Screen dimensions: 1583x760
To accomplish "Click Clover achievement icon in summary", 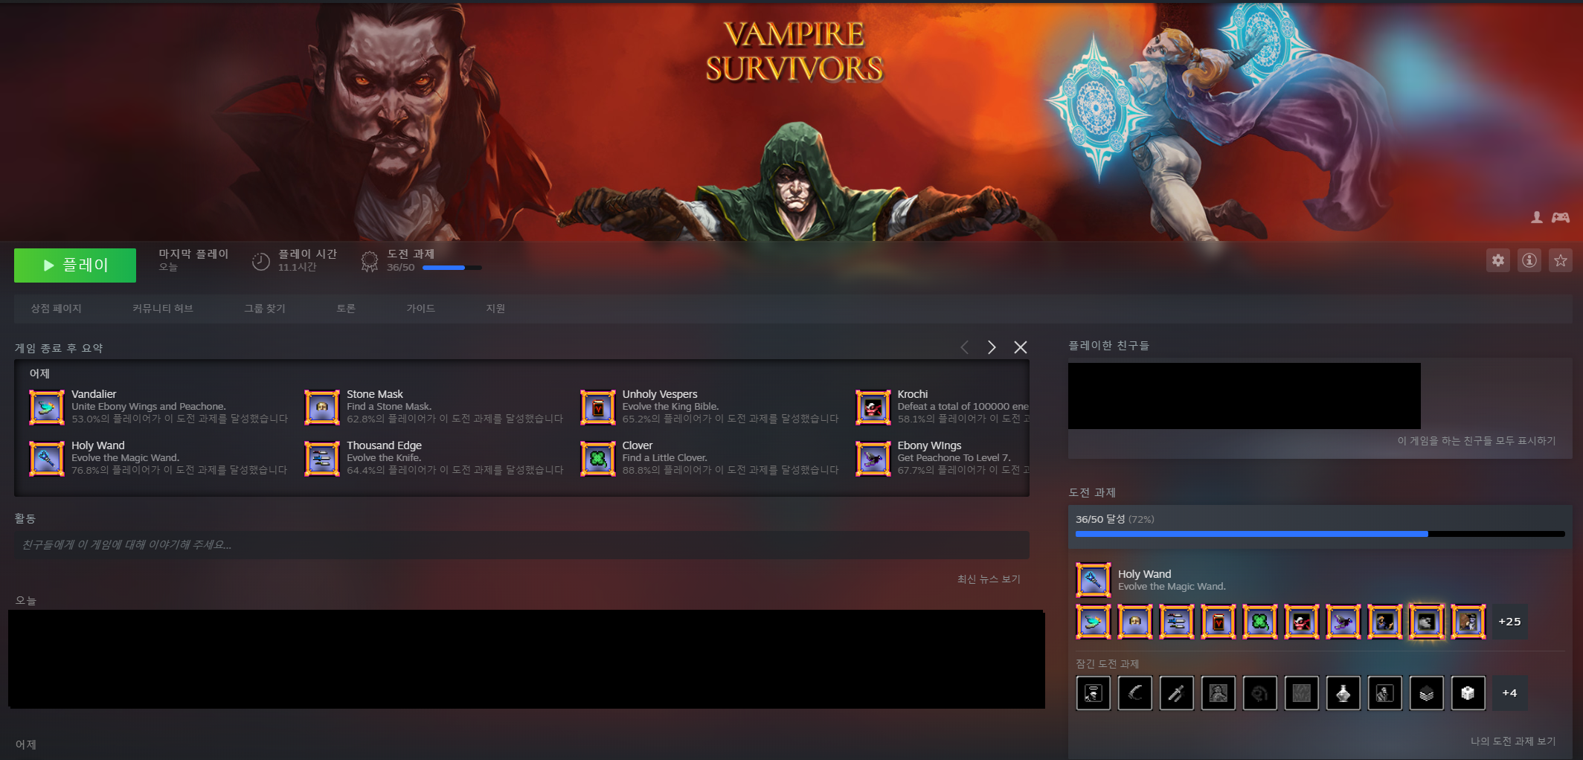I will [598, 459].
